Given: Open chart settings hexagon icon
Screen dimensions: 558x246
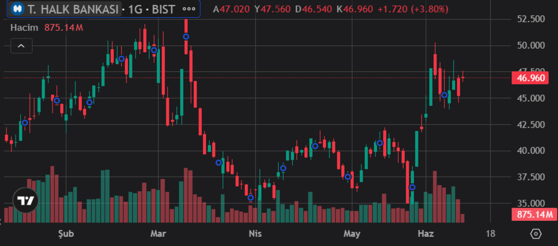Looking at the screenshot, I should (x=535, y=233).
